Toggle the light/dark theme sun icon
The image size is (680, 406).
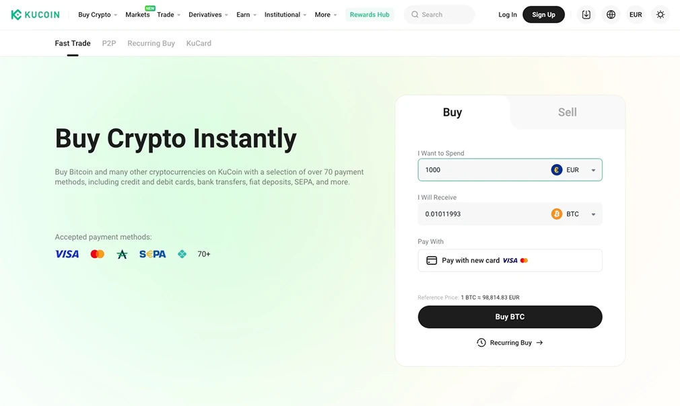(x=660, y=13)
